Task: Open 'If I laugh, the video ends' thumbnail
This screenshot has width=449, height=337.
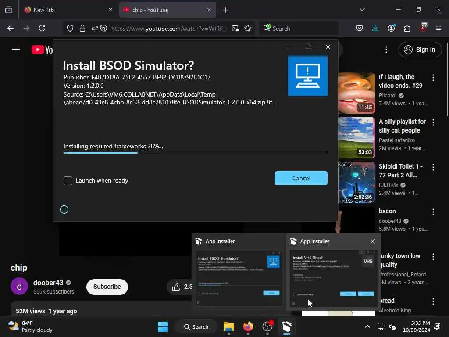Action: (x=357, y=93)
